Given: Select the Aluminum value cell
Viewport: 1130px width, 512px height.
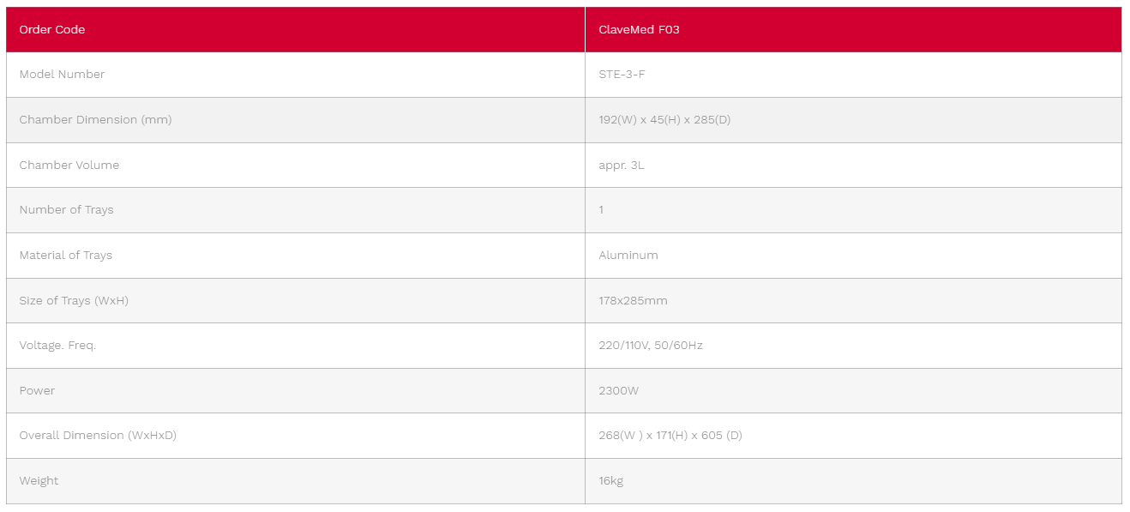Looking at the screenshot, I should tap(853, 256).
